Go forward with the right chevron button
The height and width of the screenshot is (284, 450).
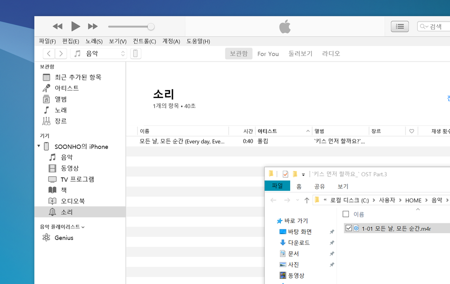(61, 54)
